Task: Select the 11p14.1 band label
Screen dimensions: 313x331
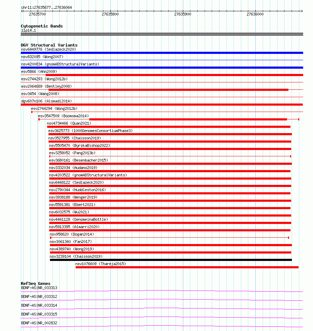Action: pyautogui.click(x=28, y=30)
